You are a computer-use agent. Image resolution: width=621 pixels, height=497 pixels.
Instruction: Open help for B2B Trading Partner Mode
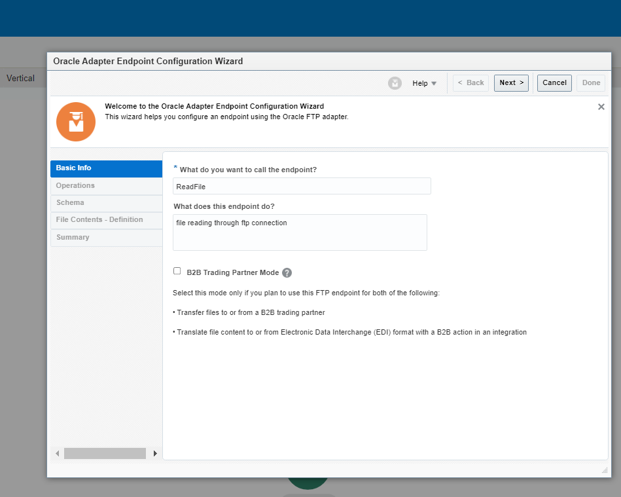click(287, 272)
